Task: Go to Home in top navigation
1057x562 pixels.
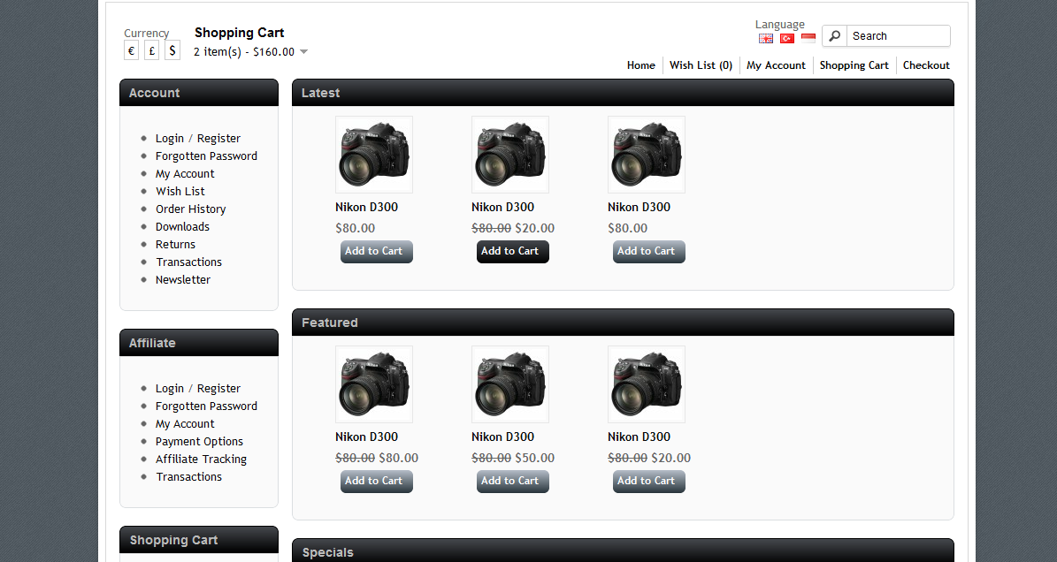Action: pos(641,65)
